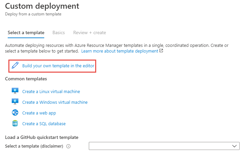This screenshot has height=161, width=246.
Task: Follow 'Learn more about template deployment' link
Action: [x=120, y=51]
